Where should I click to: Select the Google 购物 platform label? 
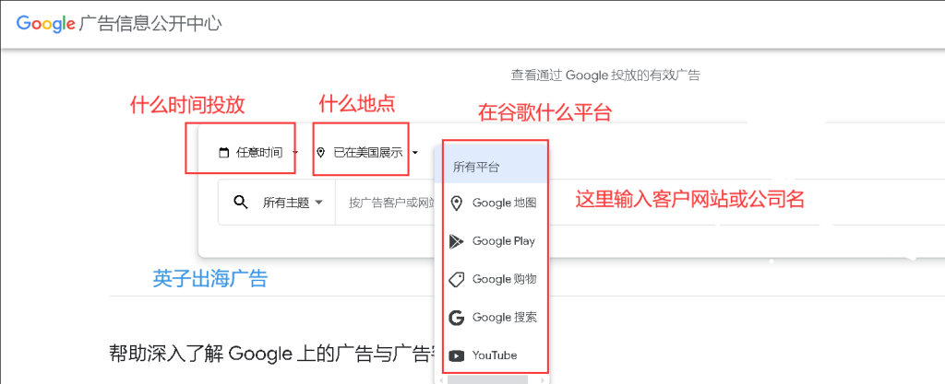tap(504, 279)
